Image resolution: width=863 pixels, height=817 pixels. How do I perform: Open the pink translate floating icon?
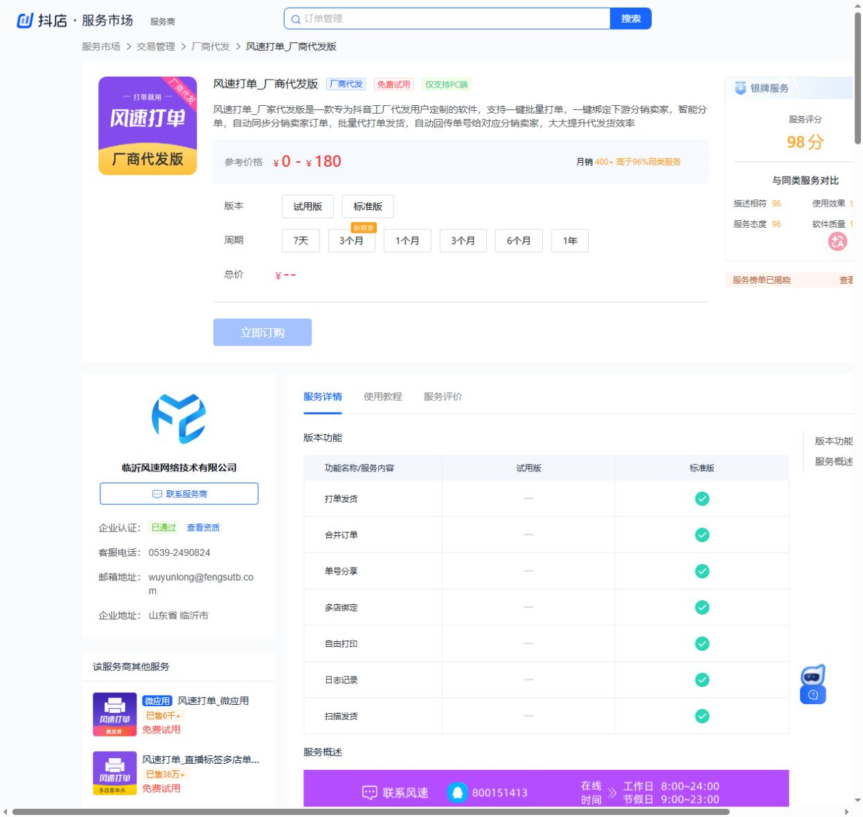pos(837,242)
